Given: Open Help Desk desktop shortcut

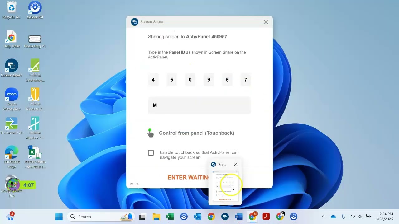Looking at the screenshot, I should [x=12, y=40].
